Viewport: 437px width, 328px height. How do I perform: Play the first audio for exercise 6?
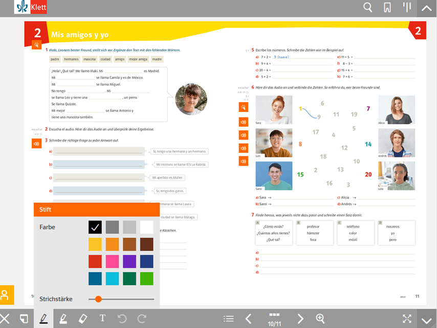pos(244,122)
